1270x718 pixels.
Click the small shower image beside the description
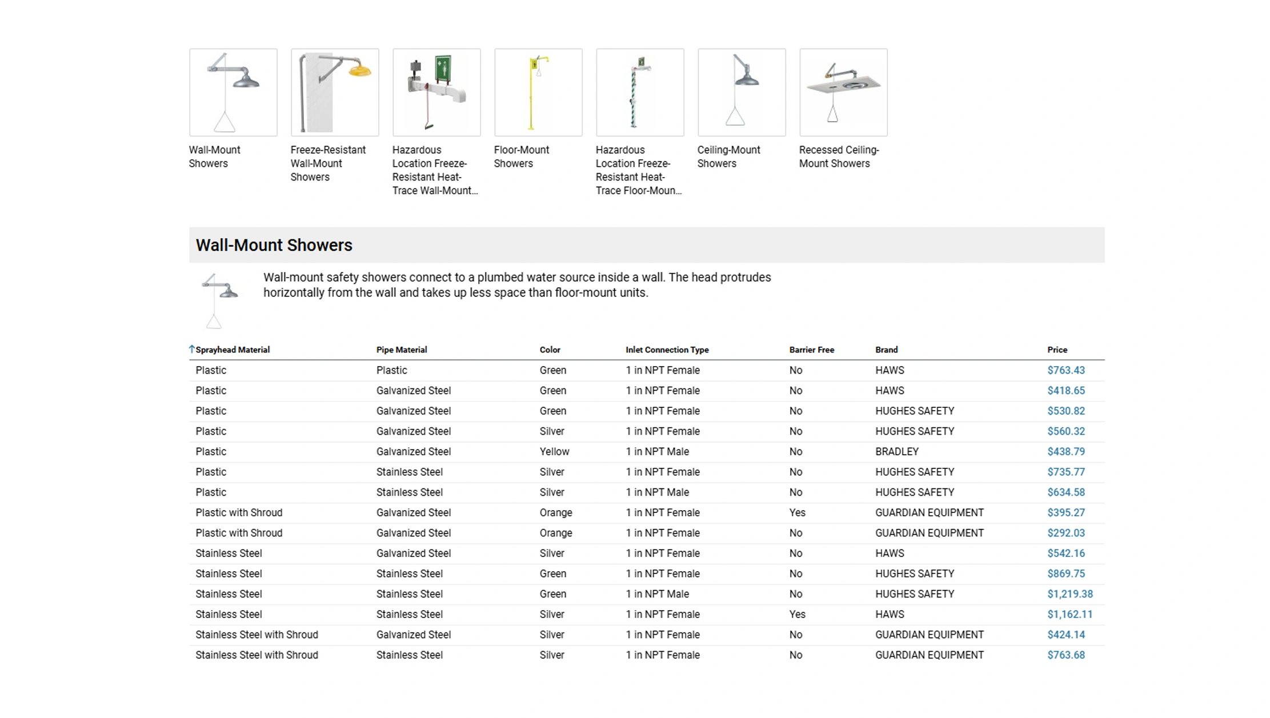(x=219, y=300)
